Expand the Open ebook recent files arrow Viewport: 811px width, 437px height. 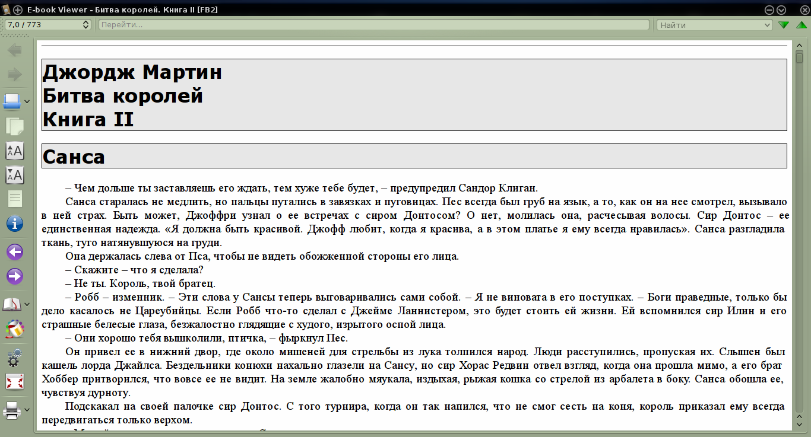[27, 102]
